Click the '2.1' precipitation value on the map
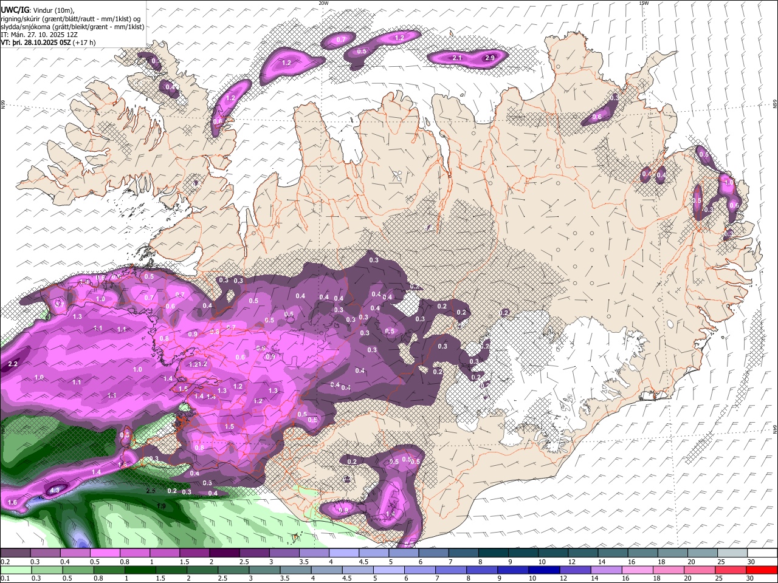 coord(458,58)
